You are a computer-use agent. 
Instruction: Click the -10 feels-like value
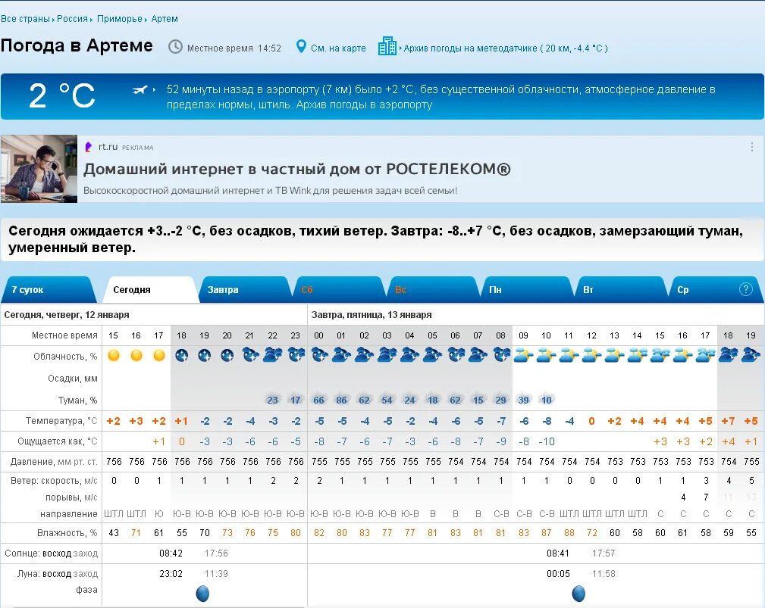coord(547,442)
